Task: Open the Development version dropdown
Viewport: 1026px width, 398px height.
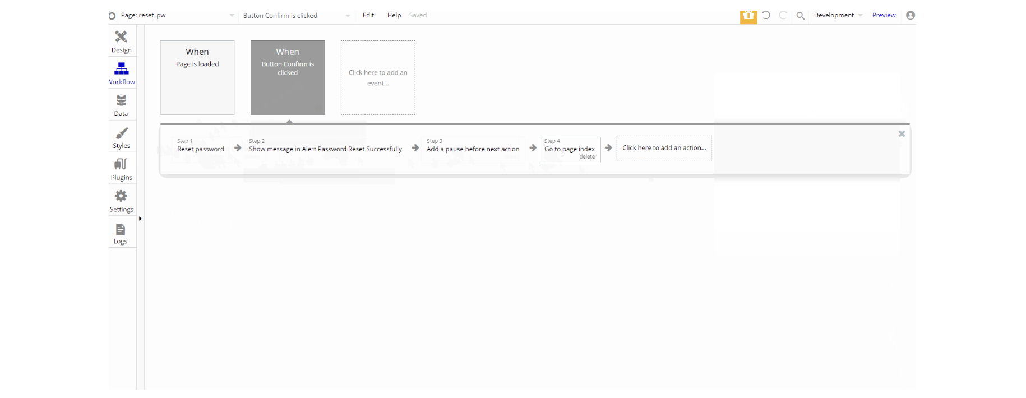Action: [x=838, y=15]
